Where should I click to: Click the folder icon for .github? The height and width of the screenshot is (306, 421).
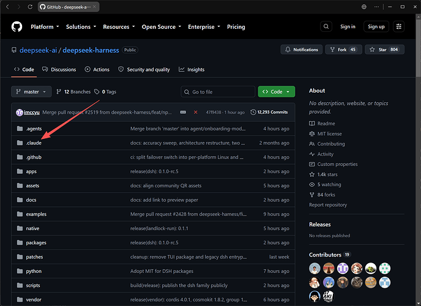20,157
